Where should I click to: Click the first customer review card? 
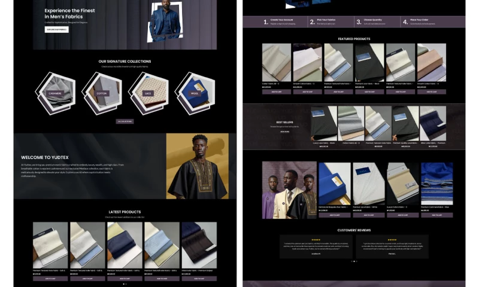click(316, 247)
